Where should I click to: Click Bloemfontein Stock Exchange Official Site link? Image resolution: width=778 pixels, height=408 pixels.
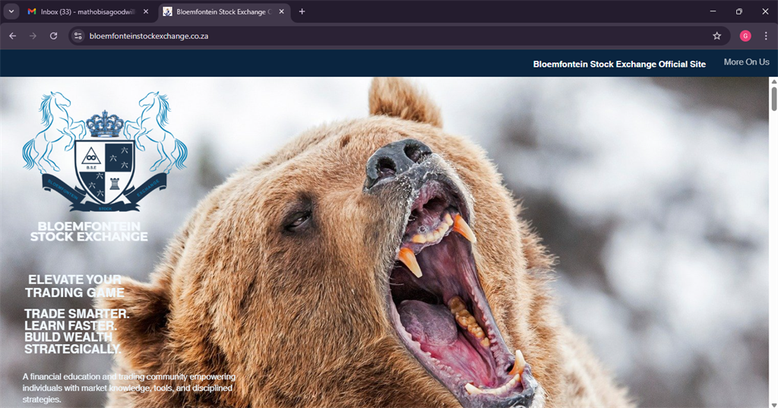(x=619, y=64)
